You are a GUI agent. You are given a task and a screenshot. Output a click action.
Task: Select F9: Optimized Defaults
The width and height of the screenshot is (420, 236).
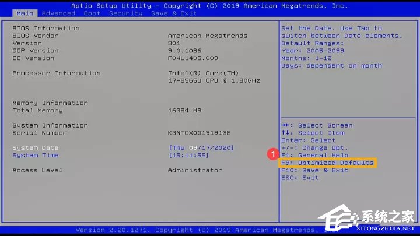(327, 163)
